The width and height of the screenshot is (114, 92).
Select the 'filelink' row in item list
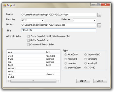pyautogui.click(x=33, y=77)
